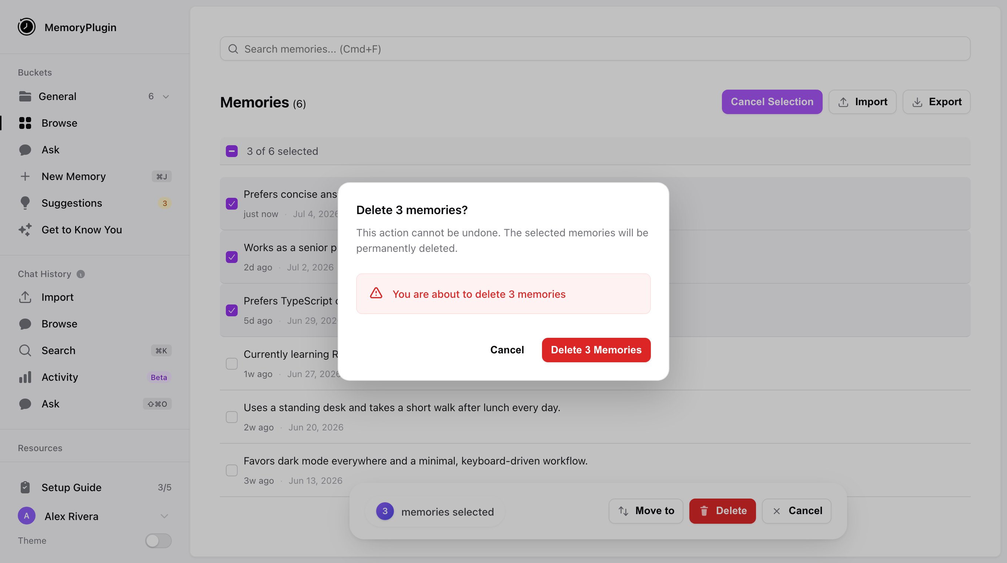Click the General bucket count 6

(x=151, y=96)
